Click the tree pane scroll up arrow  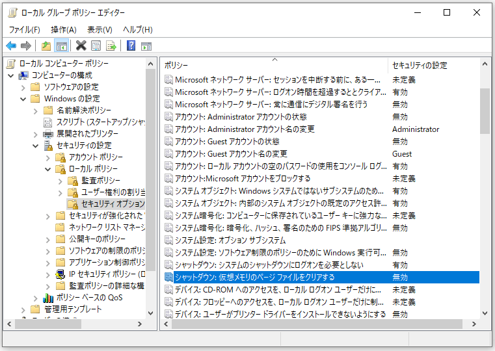[151, 64]
